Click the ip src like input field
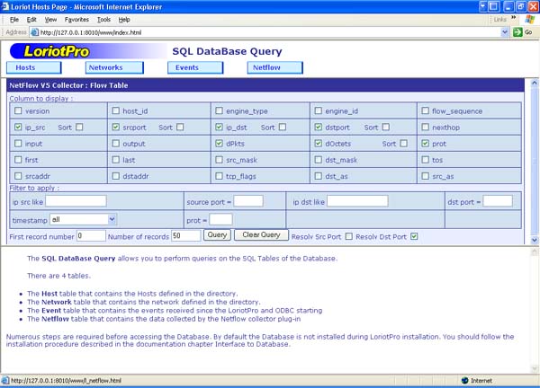This screenshot has height=388, width=540. [76, 201]
